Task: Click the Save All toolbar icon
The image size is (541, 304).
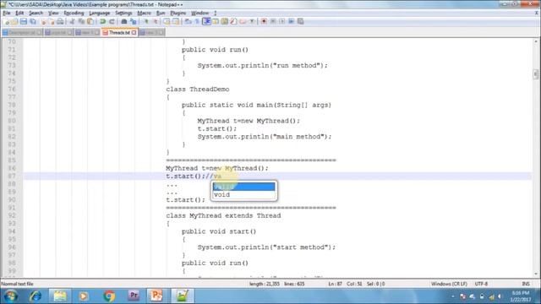Action: (x=33, y=21)
